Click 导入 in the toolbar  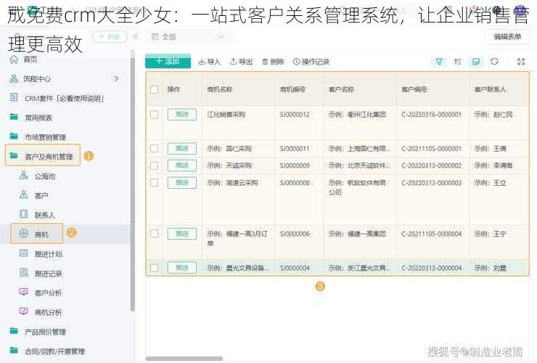pyautogui.click(x=210, y=62)
